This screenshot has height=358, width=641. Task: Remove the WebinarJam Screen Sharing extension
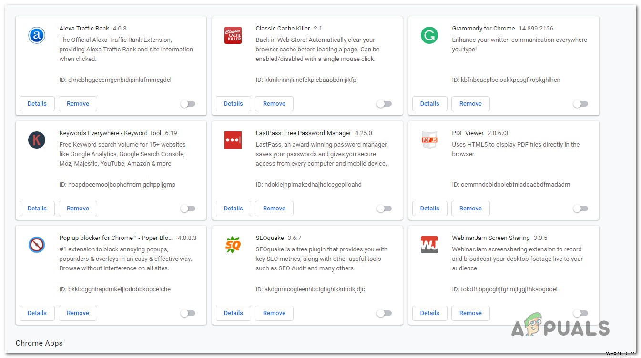(x=470, y=313)
